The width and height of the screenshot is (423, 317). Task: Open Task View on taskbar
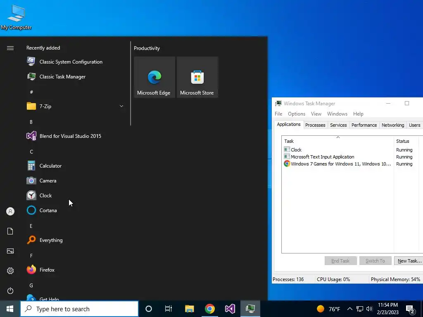169,309
